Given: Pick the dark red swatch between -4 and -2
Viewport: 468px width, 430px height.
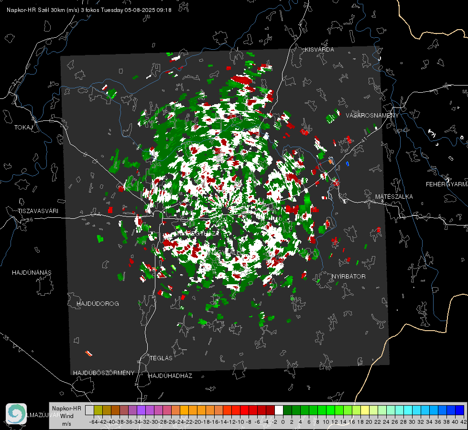Looking at the screenshot, I should [x=270, y=410].
